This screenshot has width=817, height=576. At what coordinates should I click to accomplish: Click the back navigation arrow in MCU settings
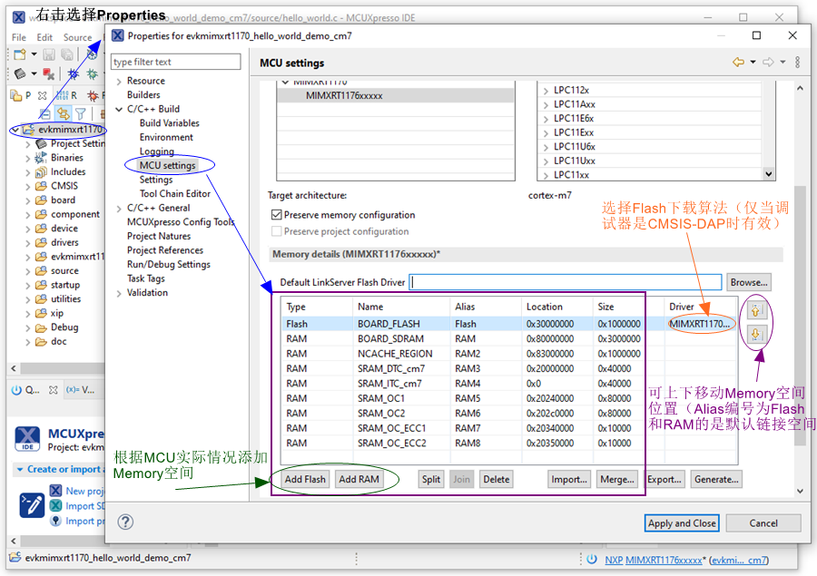click(738, 63)
